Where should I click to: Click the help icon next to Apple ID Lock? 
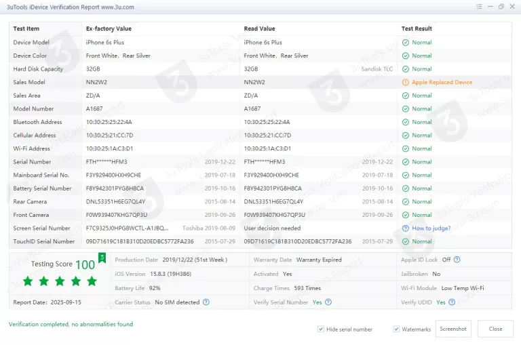click(457, 260)
